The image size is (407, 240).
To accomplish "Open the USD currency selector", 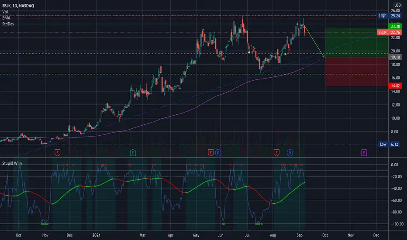I will 397,5.
